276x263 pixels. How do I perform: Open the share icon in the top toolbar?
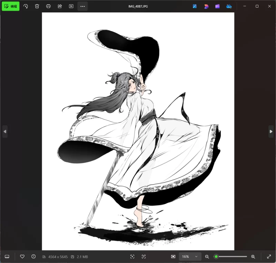pyautogui.click(x=60, y=6)
